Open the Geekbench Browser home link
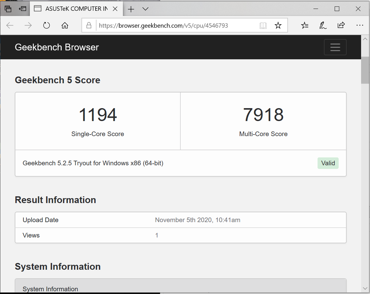370x294 pixels. tap(57, 47)
